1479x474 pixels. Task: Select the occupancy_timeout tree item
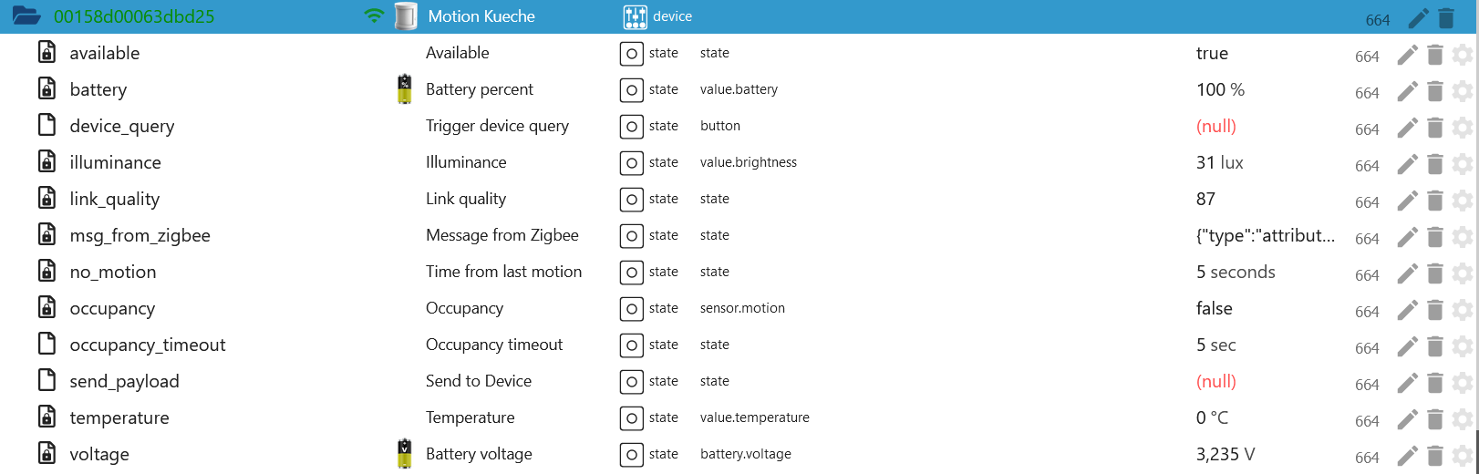(147, 345)
